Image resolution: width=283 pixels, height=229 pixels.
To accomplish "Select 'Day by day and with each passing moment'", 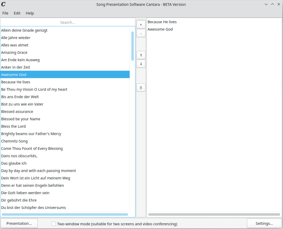I will click(x=65, y=171).
